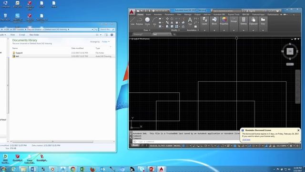305x172 pixels.
Task: Click the Explorer horizontal scrollbar
Action: point(52,141)
